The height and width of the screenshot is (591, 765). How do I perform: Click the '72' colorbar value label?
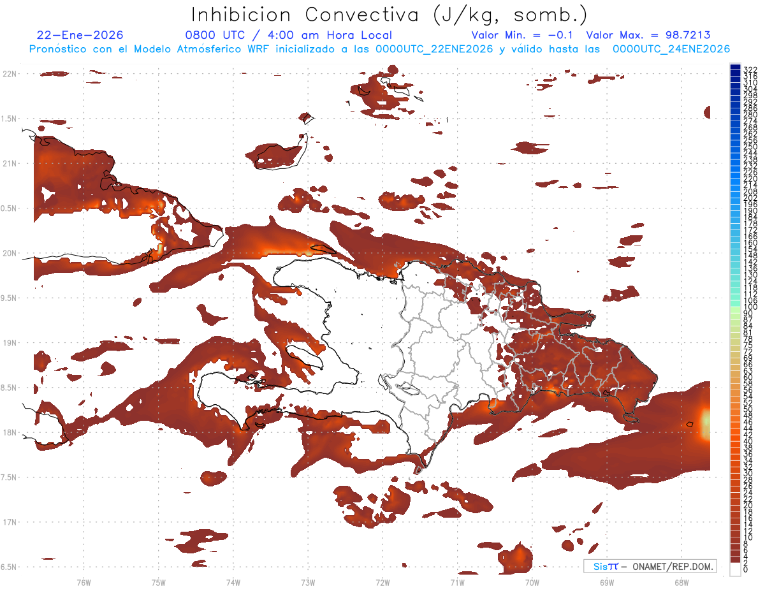coord(748,351)
